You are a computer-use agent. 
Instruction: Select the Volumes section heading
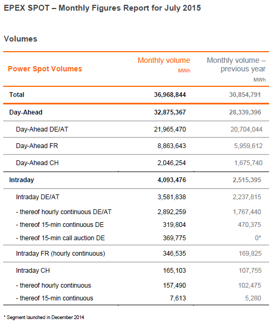pos(21,39)
